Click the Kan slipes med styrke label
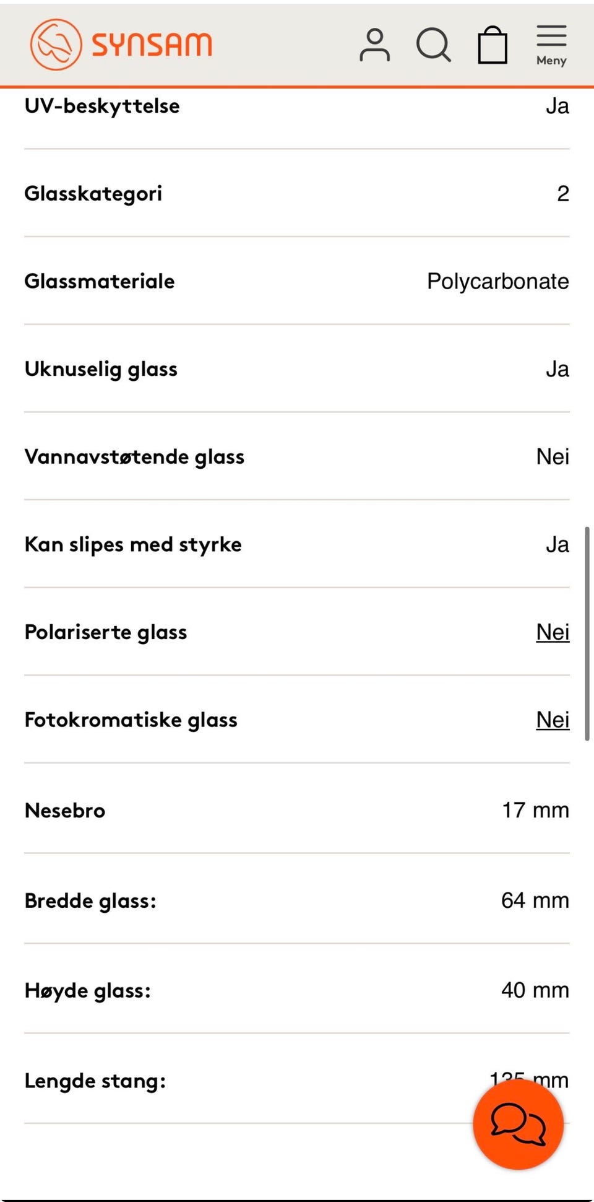The image size is (594, 1202). coord(133,545)
